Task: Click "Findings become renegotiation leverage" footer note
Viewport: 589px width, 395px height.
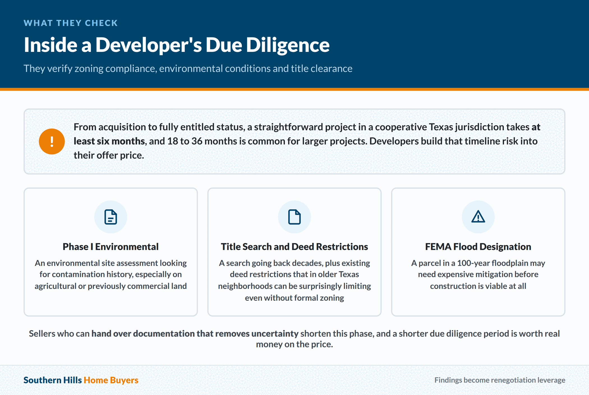Action: pos(500,380)
